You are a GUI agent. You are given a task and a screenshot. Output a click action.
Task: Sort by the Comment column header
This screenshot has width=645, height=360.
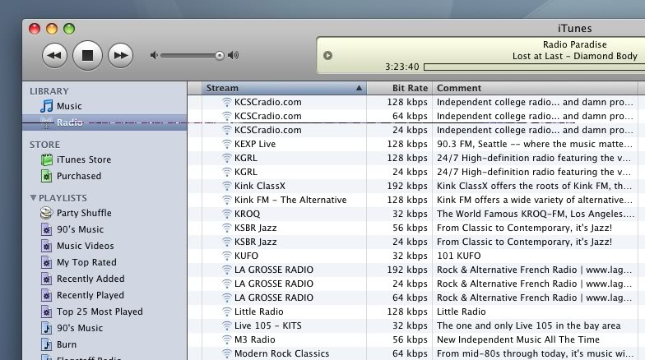tap(535, 88)
